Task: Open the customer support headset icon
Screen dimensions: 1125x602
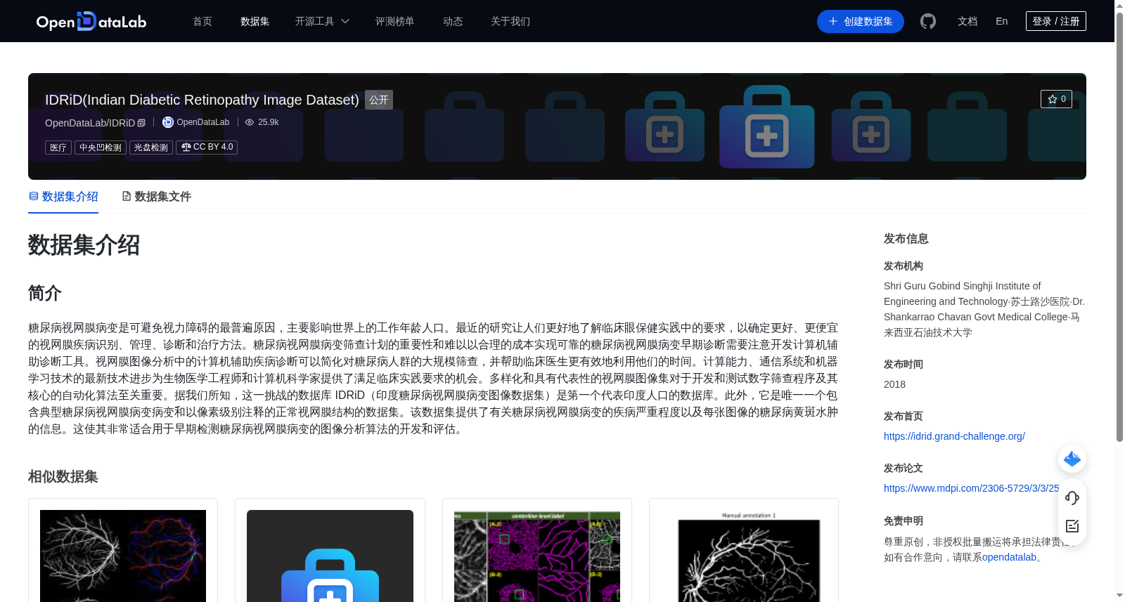Action: [x=1072, y=498]
